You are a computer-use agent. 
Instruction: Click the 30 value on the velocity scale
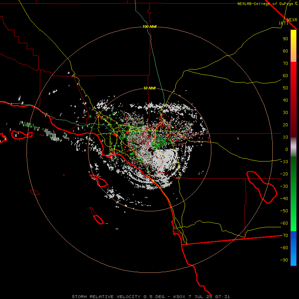(x=285, y=113)
